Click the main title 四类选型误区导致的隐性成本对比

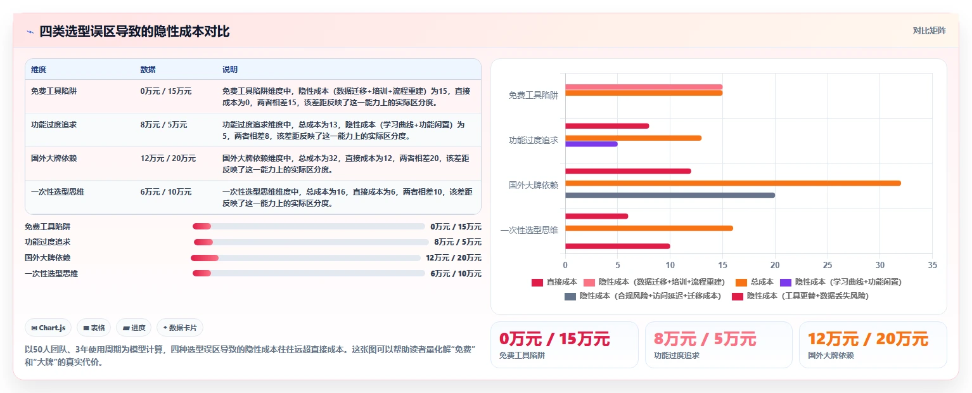pos(134,32)
